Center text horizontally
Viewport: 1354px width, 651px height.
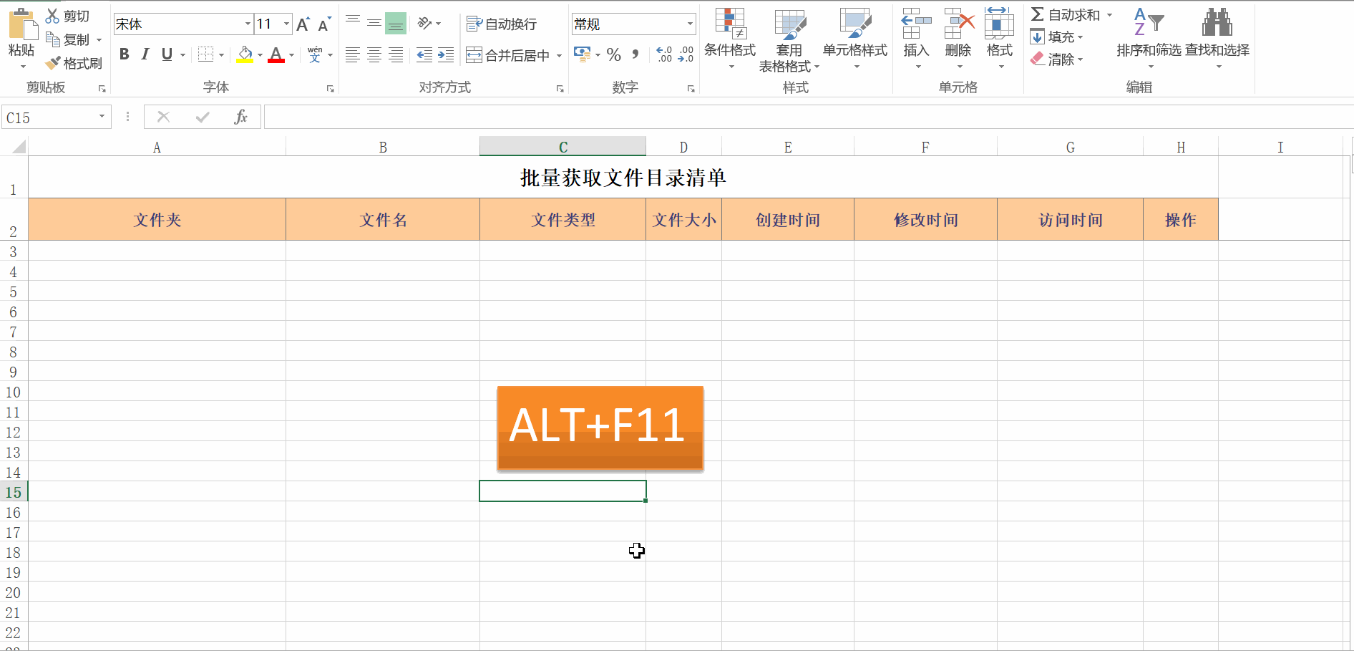[x=374, y=54]
